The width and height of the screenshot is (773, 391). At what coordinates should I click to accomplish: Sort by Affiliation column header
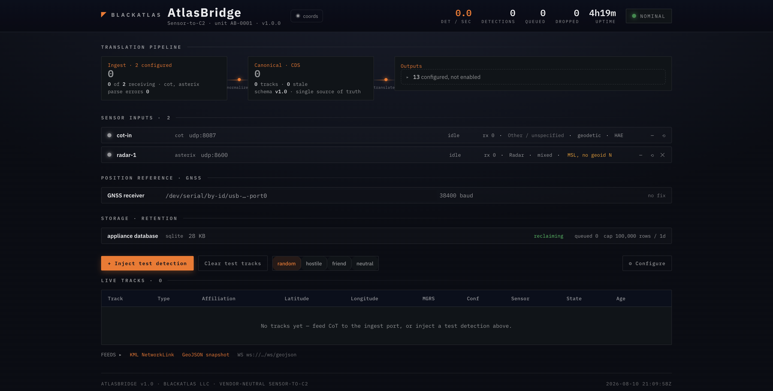click(x=219, y=299)
